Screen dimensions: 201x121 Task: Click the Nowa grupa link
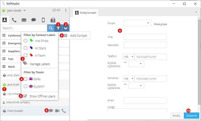click(160, 24)
